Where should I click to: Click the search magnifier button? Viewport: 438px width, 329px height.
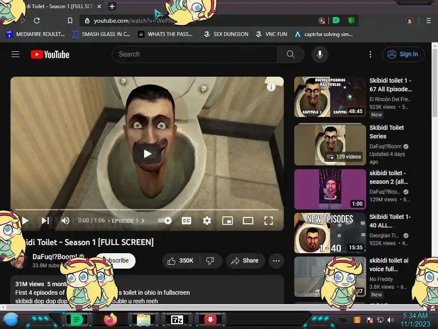[x=290, y=54]
